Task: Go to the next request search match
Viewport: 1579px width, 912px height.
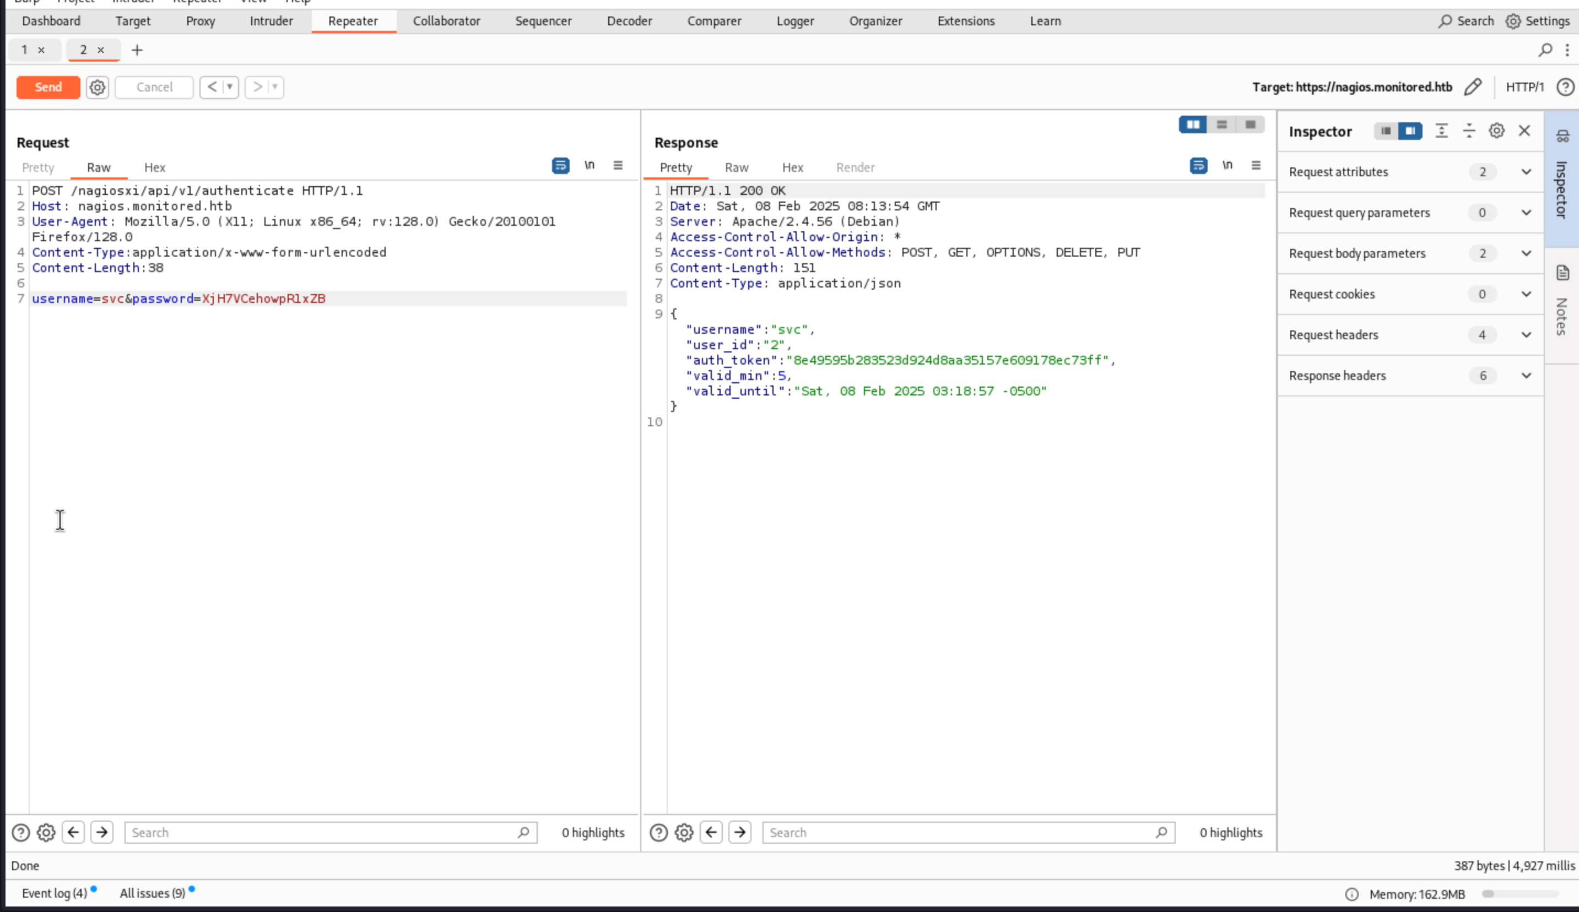Action: [x=101, y=833]
